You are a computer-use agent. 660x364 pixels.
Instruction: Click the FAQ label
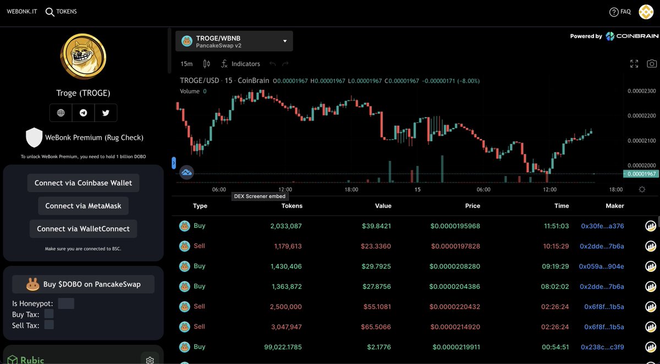[x=625, y=12]
